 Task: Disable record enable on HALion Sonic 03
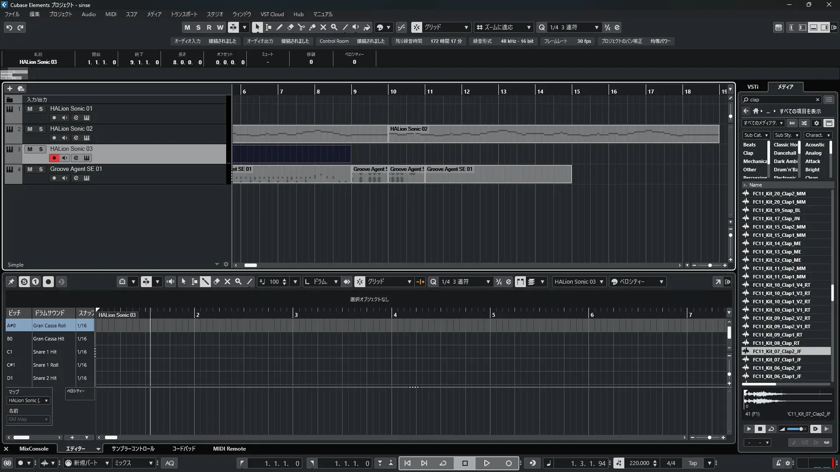pos(54,158)
